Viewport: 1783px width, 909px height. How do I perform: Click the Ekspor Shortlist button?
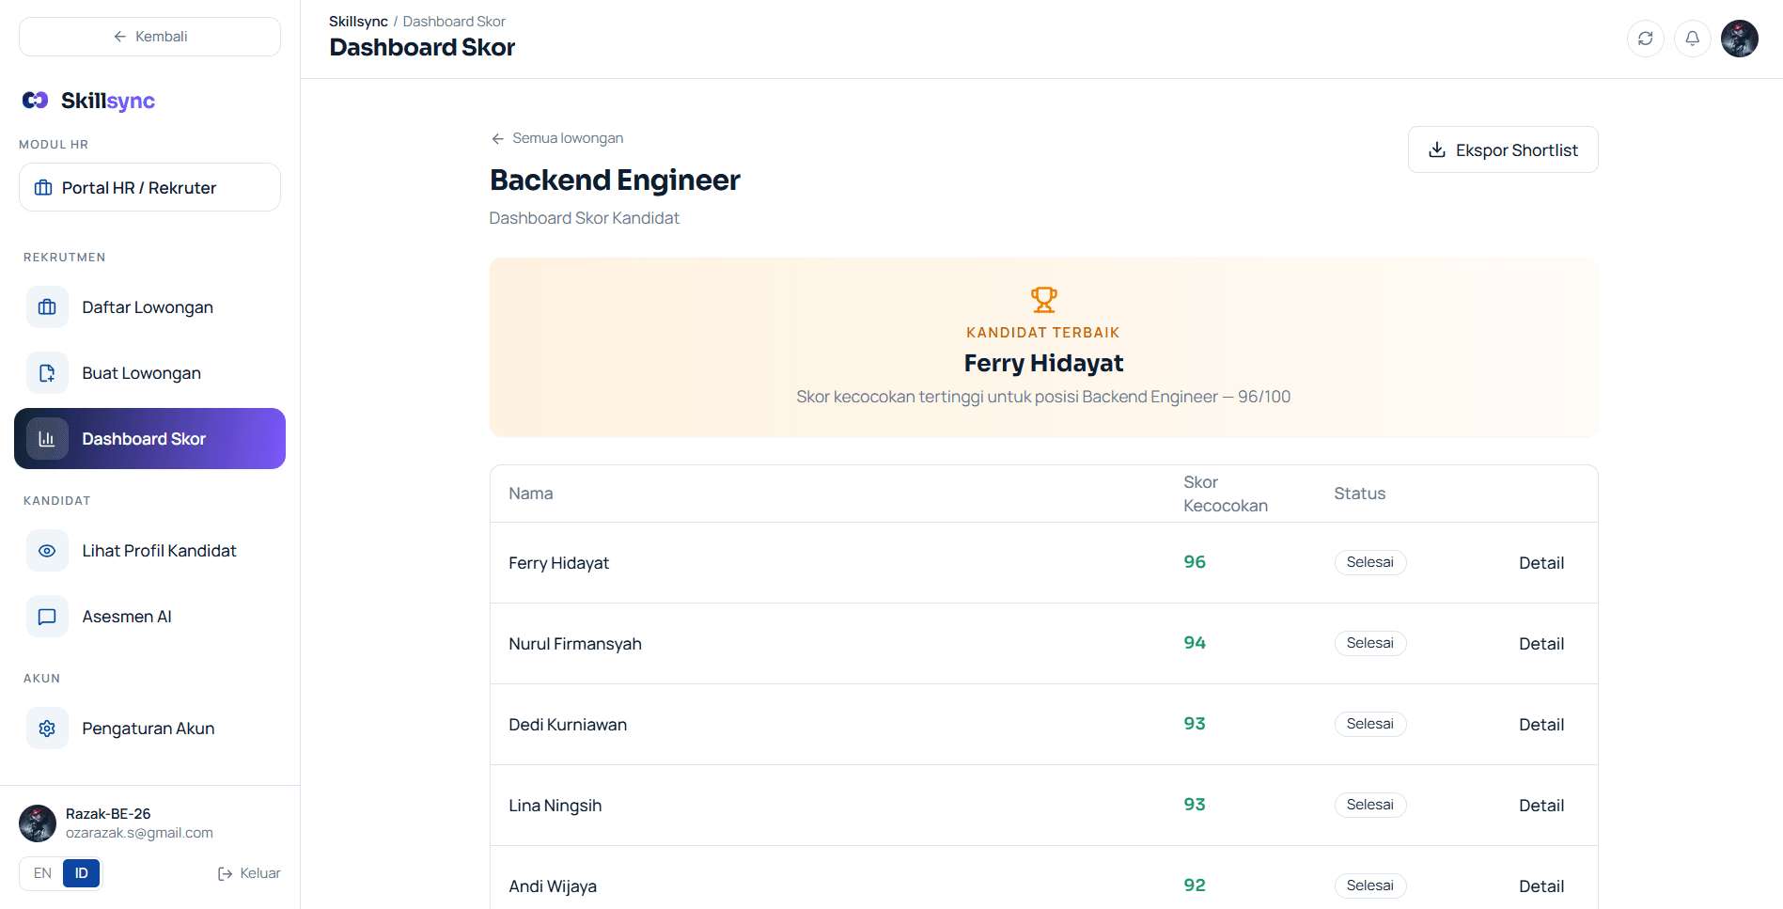click(1503, 149)
